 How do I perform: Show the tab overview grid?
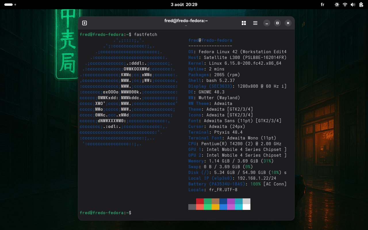(244, 23)
